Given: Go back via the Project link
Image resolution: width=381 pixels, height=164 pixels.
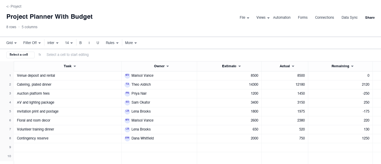Looking at the screenshot, I should pyautogui.click(x=14, y=6).
